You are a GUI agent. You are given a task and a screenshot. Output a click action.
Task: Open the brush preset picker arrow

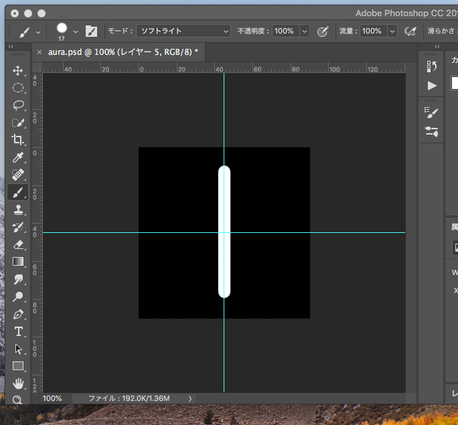76,31
